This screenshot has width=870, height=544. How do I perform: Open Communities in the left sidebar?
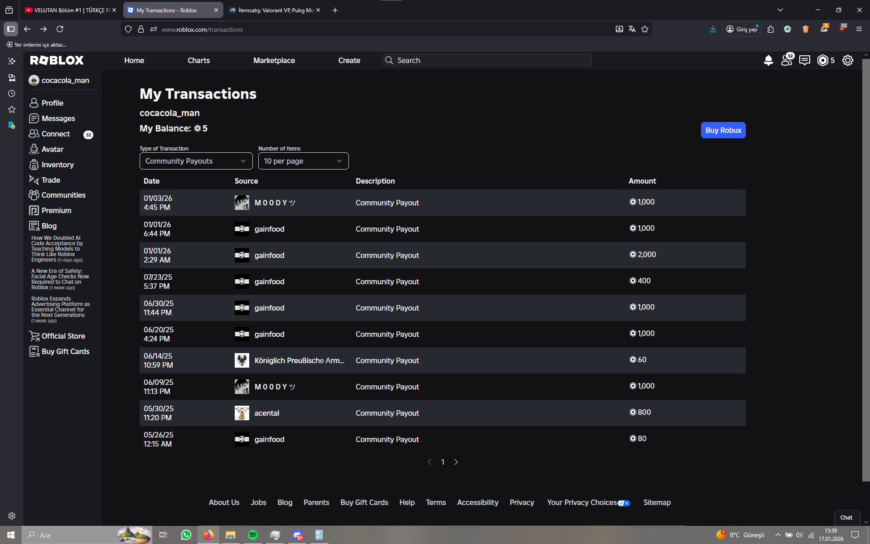point(57,195)
